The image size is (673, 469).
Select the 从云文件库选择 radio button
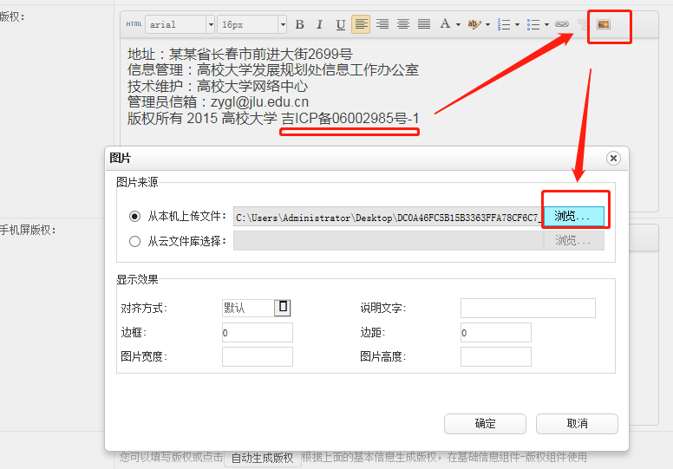click(x=134, y=241)
